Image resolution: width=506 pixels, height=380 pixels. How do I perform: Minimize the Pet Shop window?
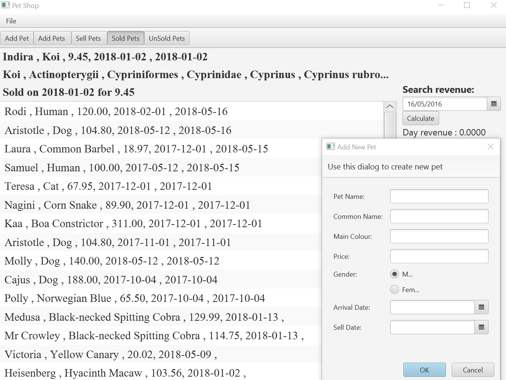coord(441,5)
